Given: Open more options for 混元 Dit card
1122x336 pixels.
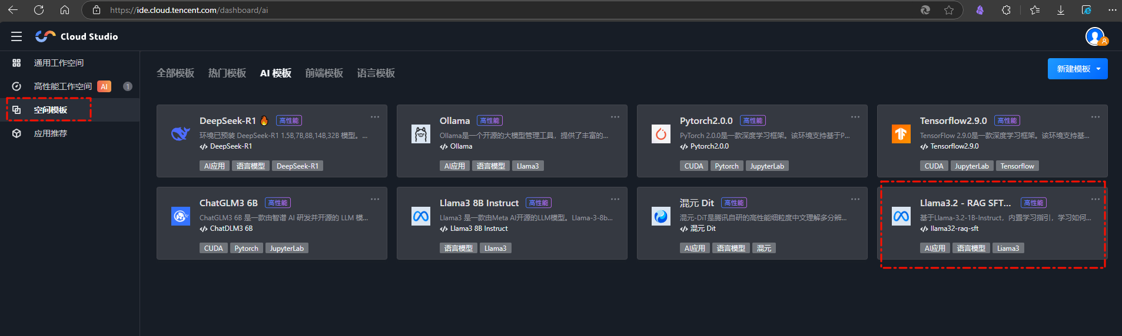Looking at the screenshot, I should pyautogui.click(x=855, y=199).
